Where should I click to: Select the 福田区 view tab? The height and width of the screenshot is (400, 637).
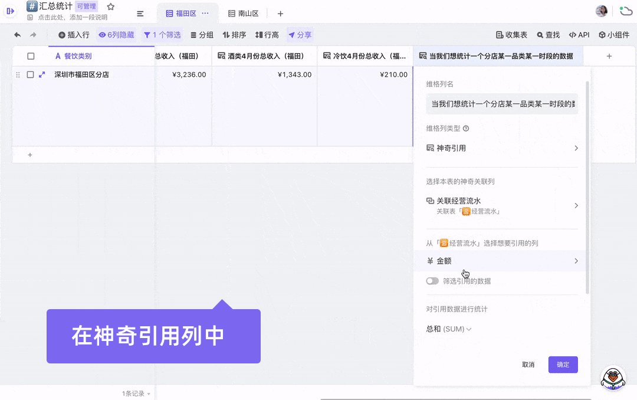[181, 13]
